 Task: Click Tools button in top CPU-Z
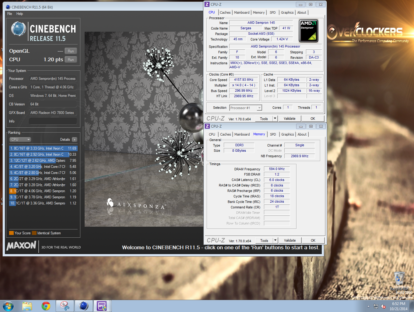264,119
